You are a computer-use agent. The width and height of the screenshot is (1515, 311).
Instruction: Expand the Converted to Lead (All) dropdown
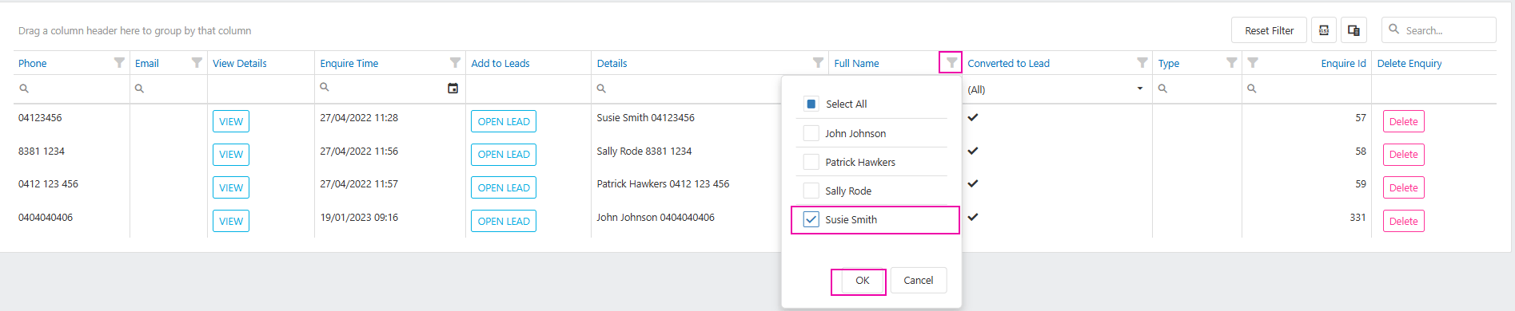click(1140, 89)
